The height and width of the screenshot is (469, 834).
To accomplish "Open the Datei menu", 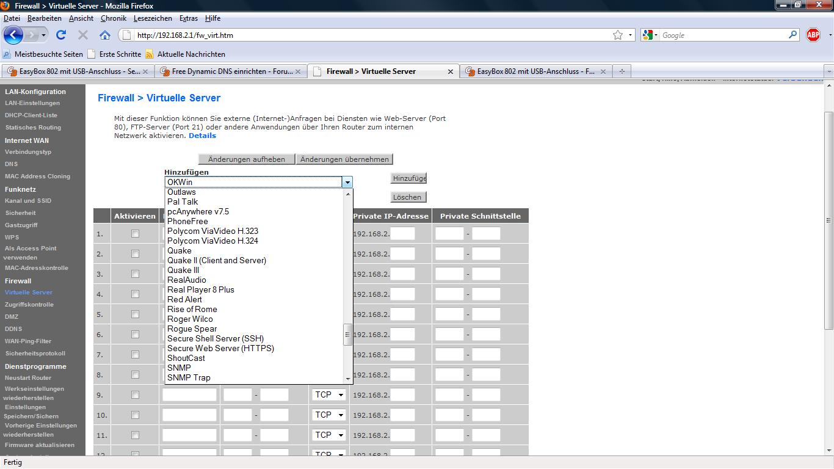I will [x=12, y=18].
